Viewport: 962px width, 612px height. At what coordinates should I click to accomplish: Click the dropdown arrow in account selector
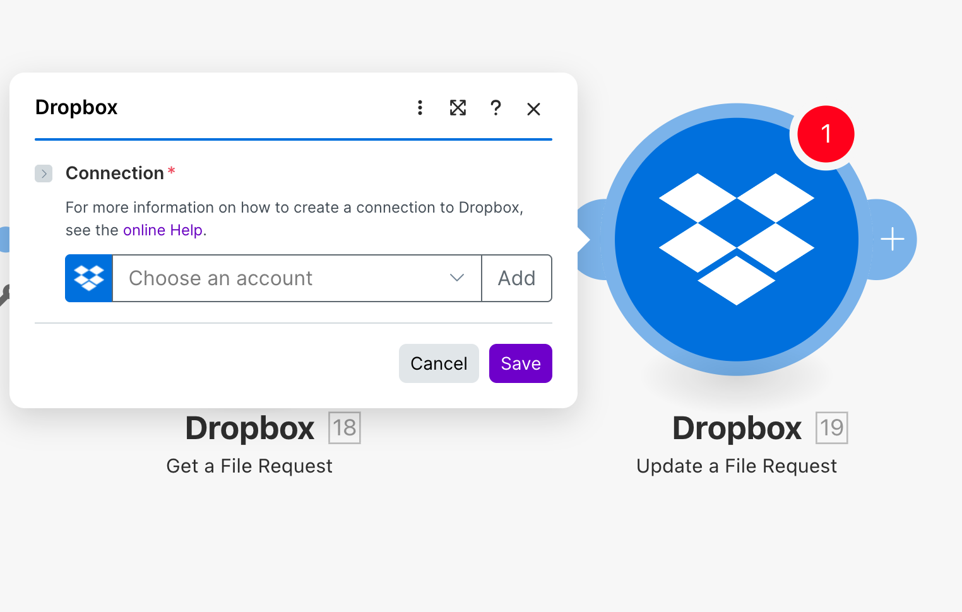(457, 278)
